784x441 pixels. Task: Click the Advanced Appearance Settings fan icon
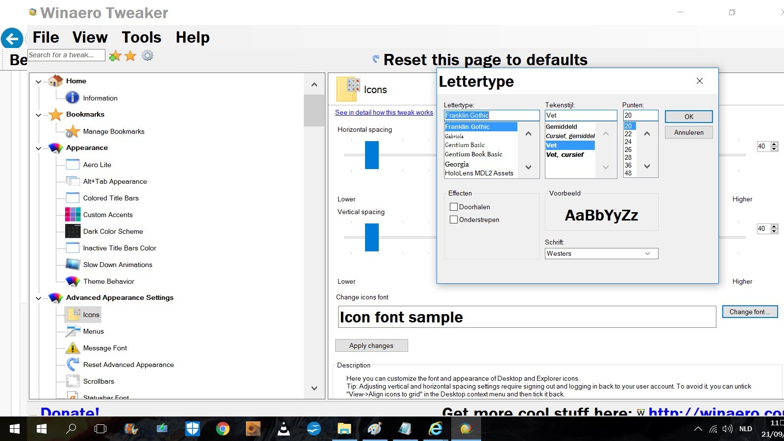pyautogui.click(x=55, y=298)
